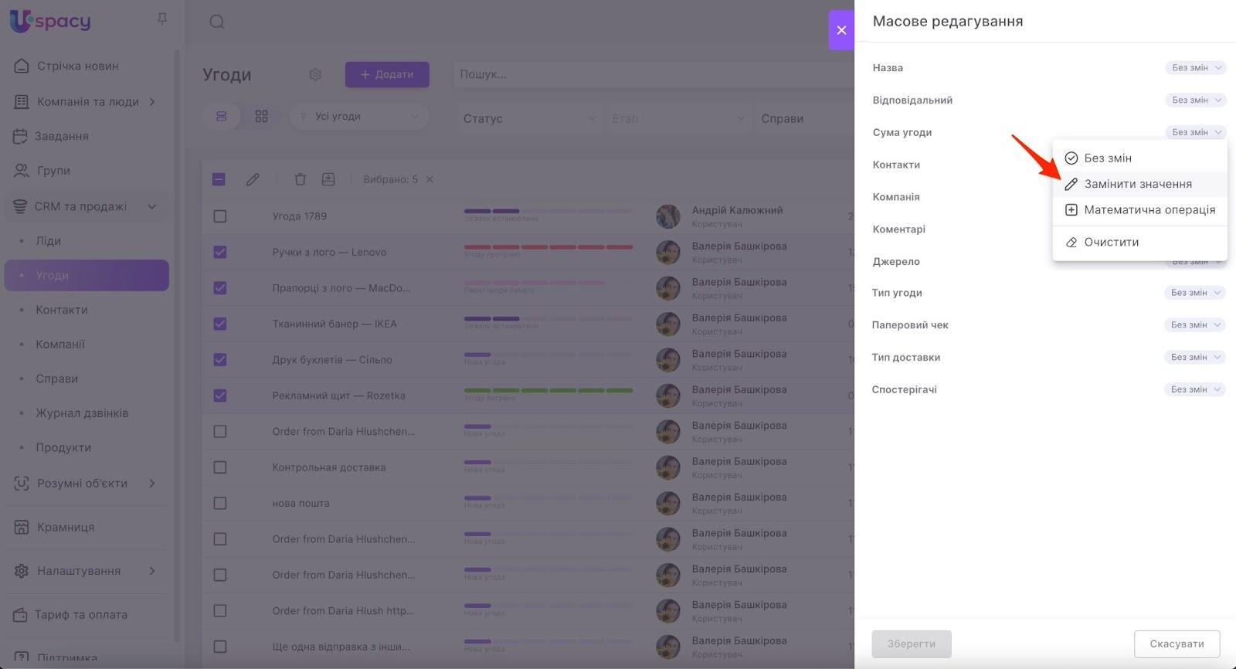
Task: Tick the Контрольная доставка row checkbox
Action: tap(220, 467)
